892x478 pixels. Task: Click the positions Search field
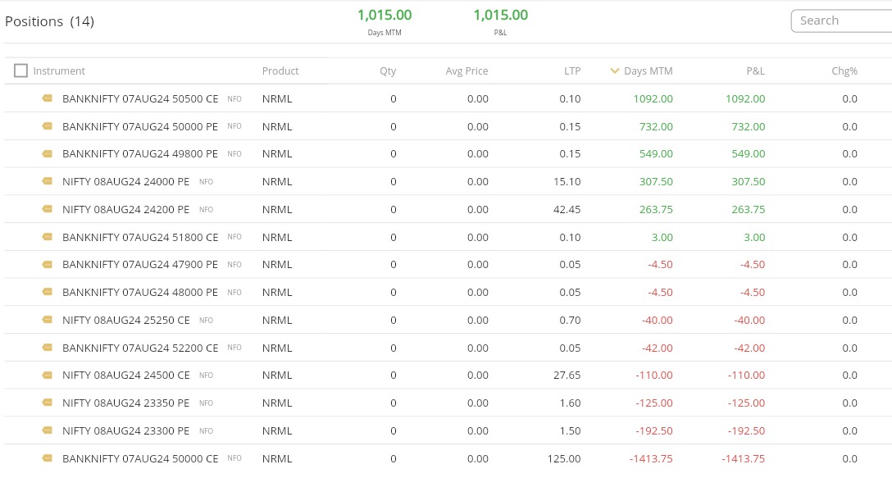(841, 21)
